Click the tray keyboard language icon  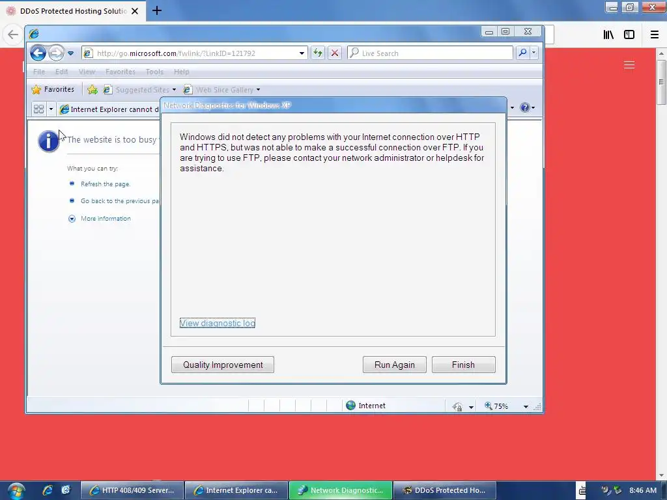pos(582,491)
